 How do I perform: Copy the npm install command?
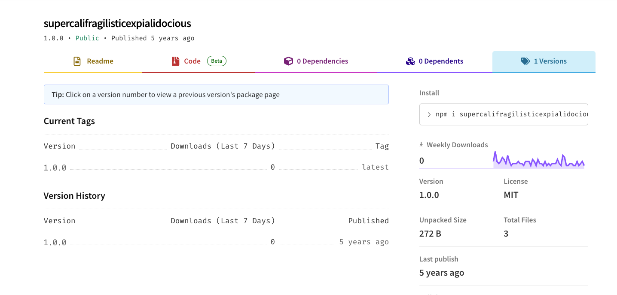tap(507, 115)
